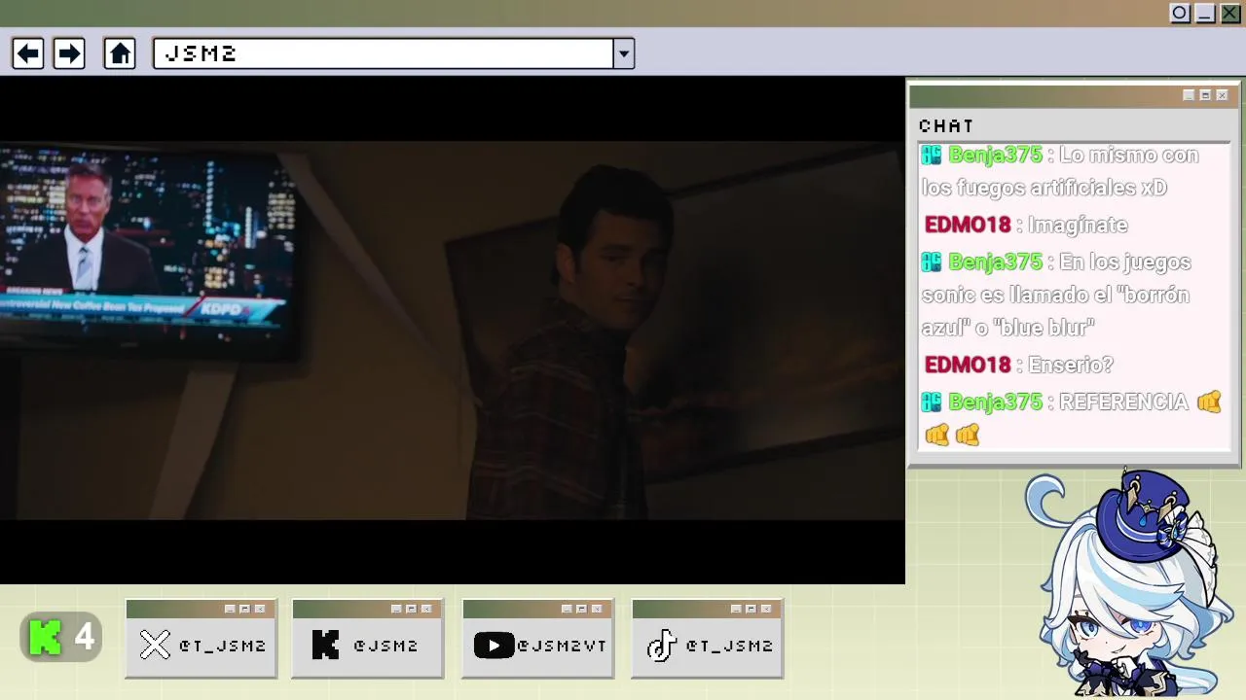
Task: Click the video player showing the news broadcast
Action: (453, 331)
